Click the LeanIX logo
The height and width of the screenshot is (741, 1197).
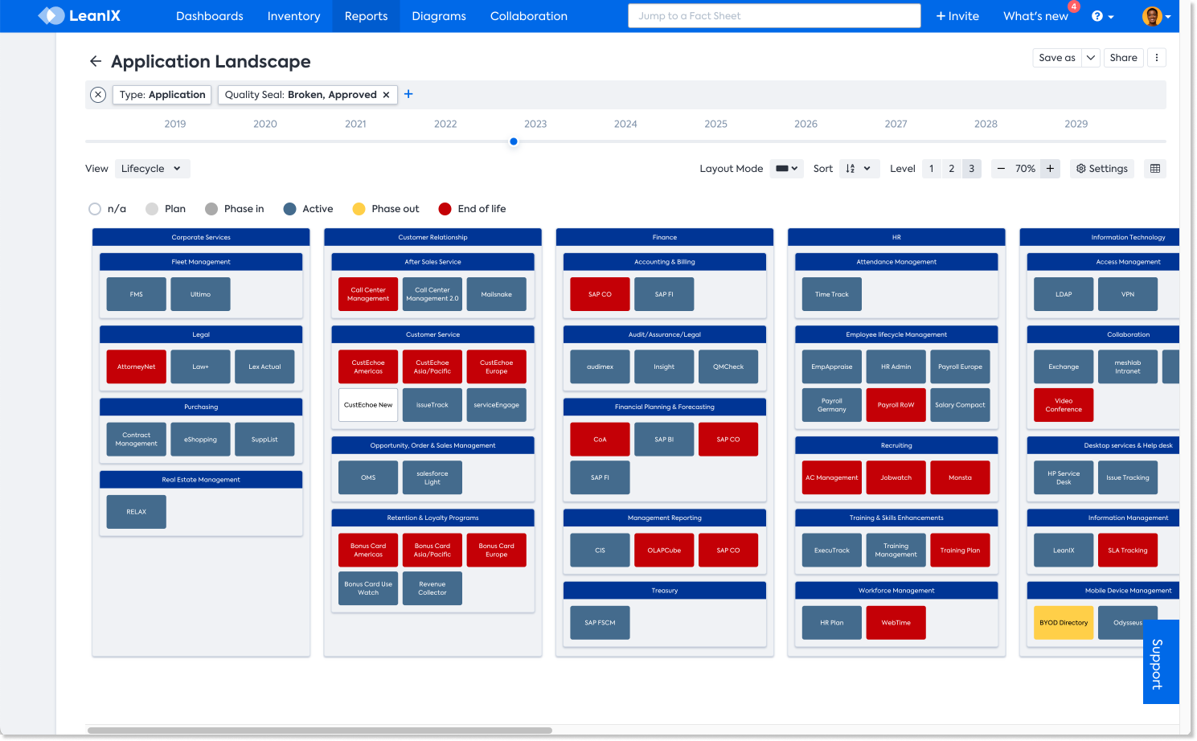(x=79, y=15)
